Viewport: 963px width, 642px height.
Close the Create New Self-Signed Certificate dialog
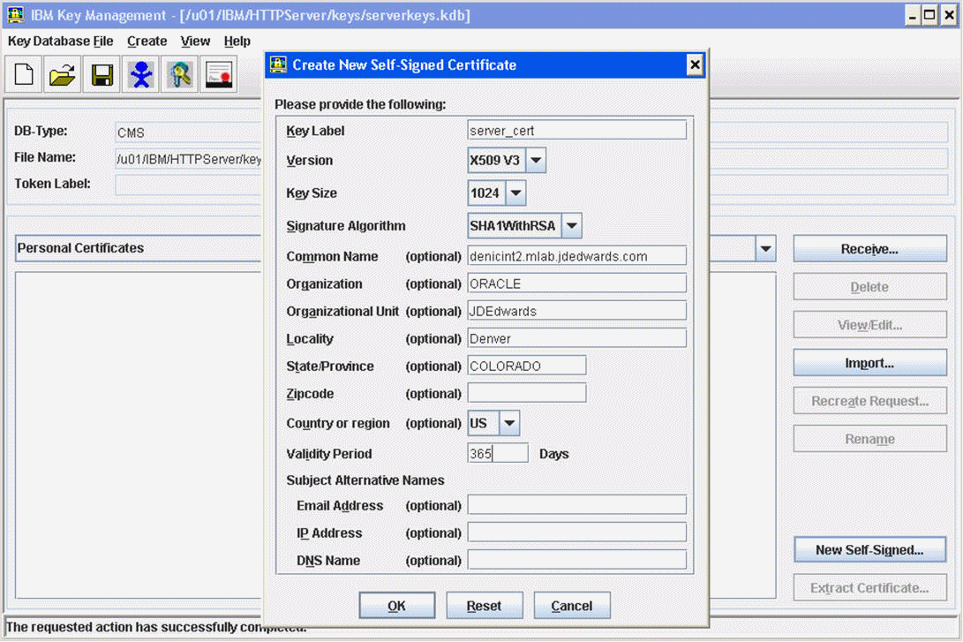pyautogui.click(x=695, y=64)
